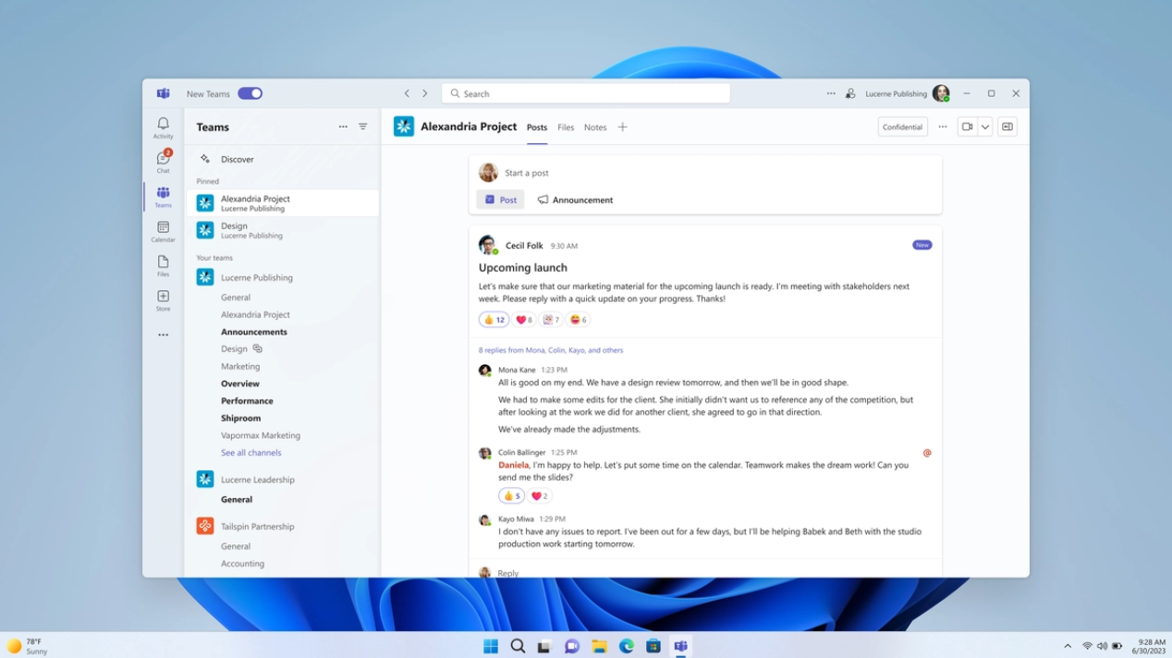Viewport: 1172px width, 658px height.
Task: Open Chat in the left rail
Action: [x=163, y=162]
